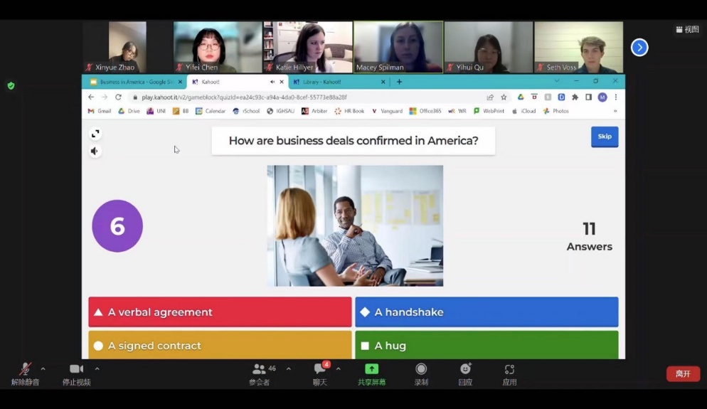
Task: Mute the Kahoot sound speaker icon
Action: [95, 151]
